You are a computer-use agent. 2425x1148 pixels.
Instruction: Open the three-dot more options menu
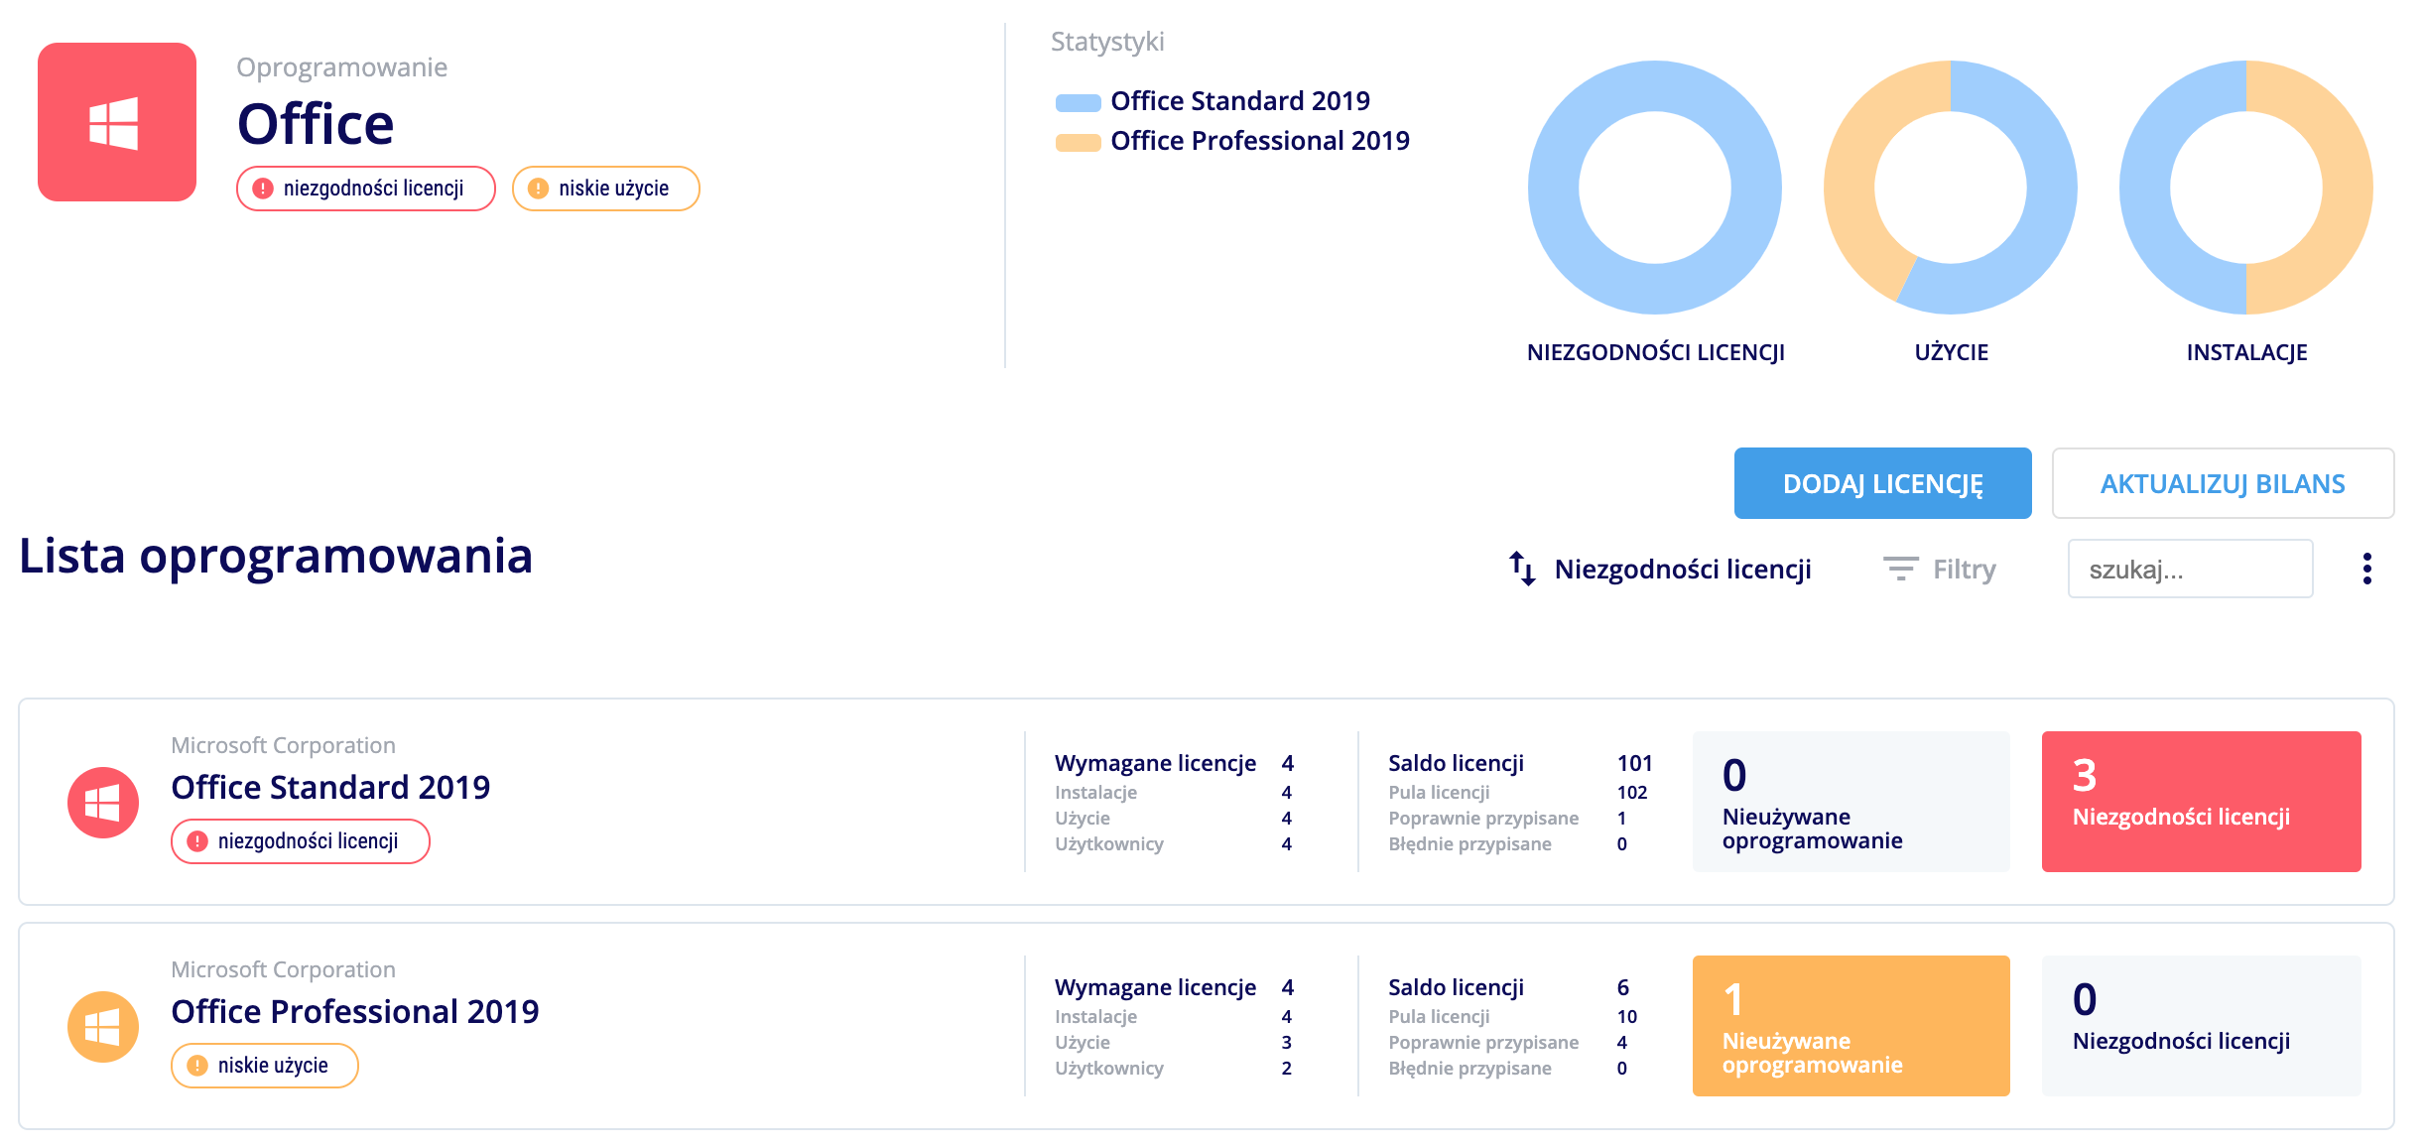[x=2367, y=569]
